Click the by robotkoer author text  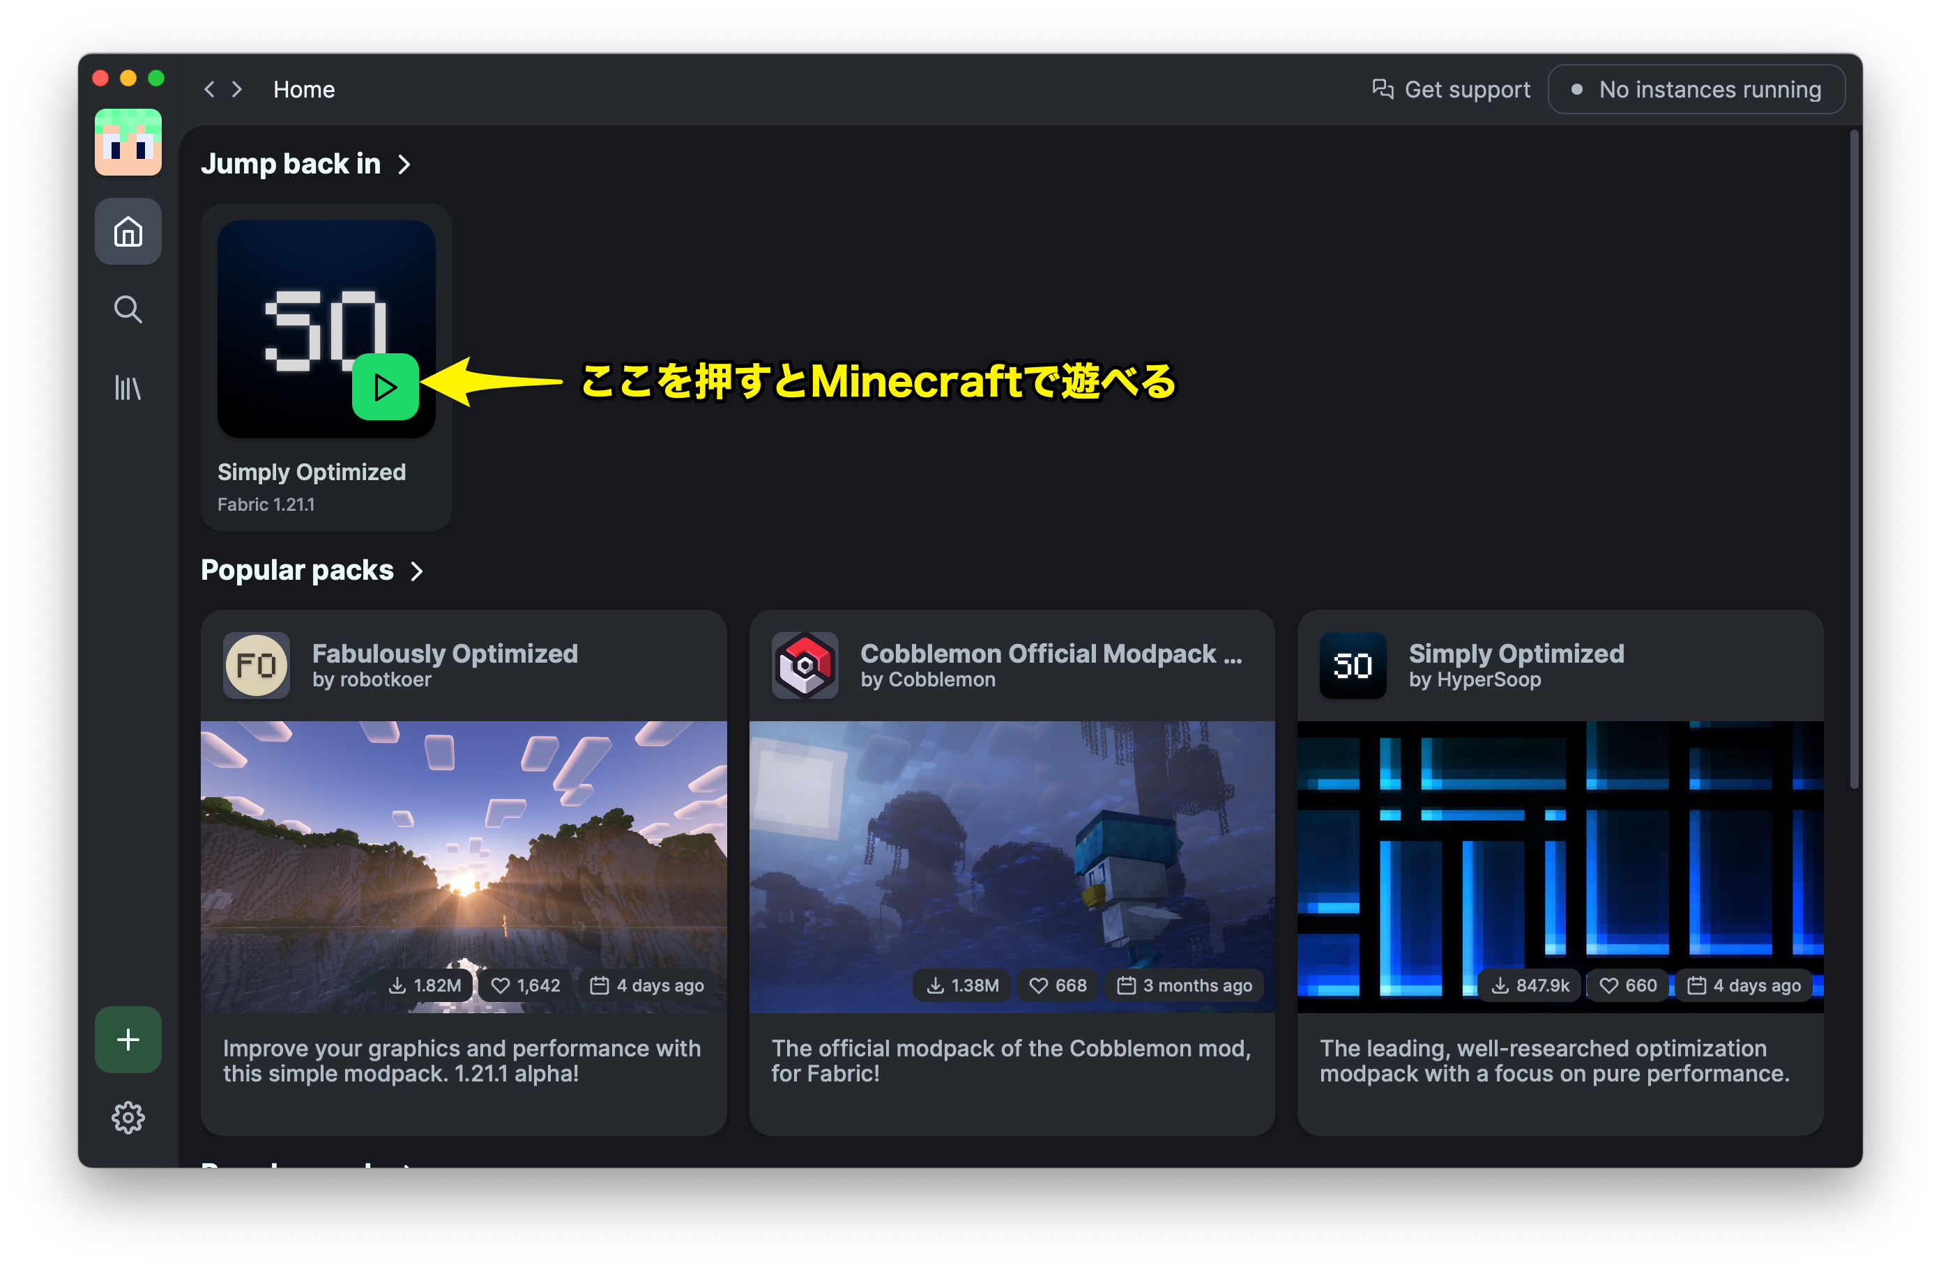(x=372, y=680)
